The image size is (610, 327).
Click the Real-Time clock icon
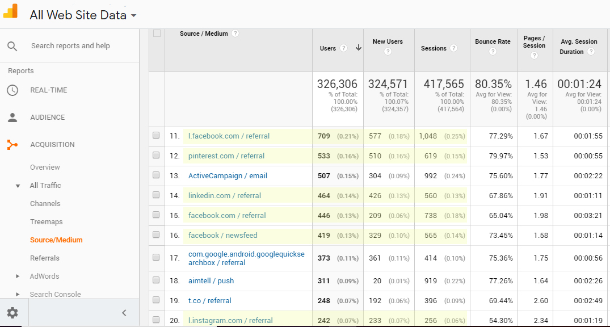tap(12, 90)
